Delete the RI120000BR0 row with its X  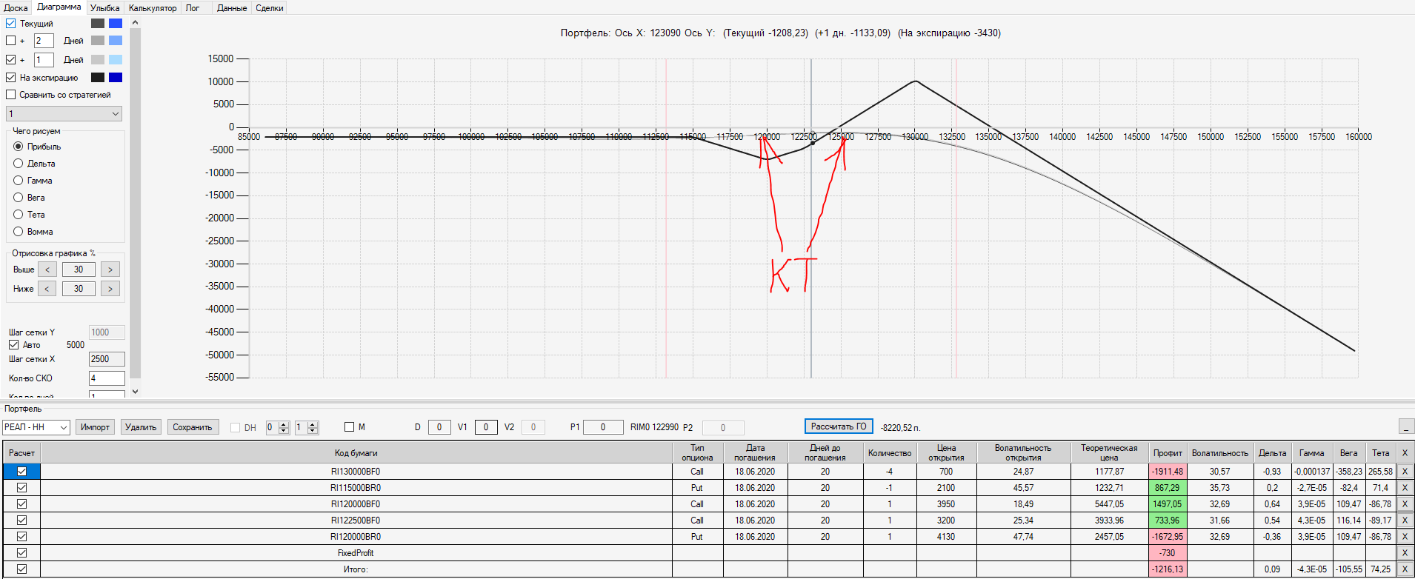click(1404, 537)
